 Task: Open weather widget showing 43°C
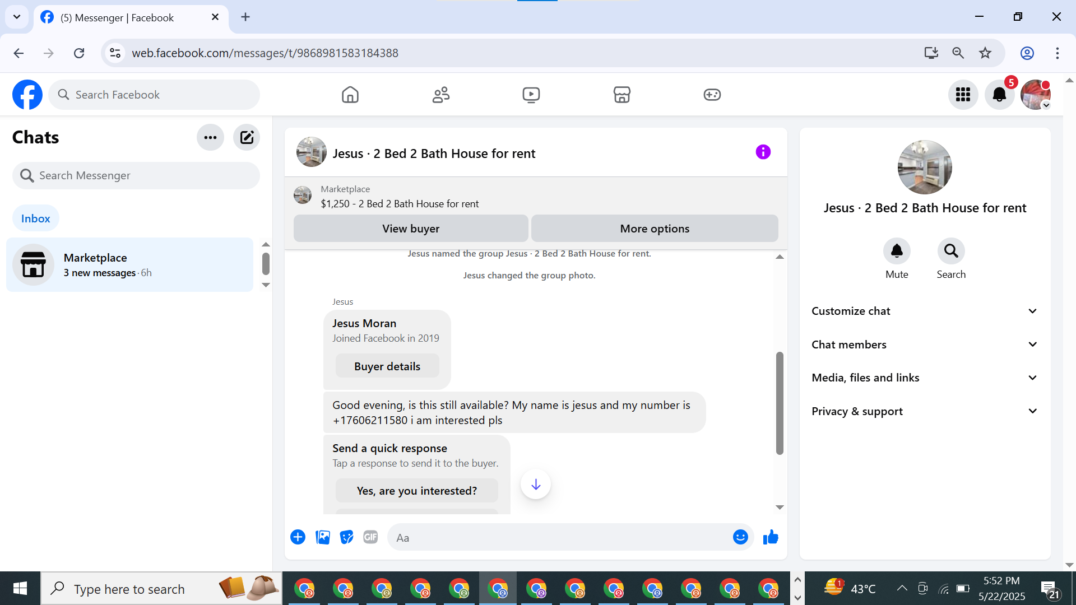[850, 588]
